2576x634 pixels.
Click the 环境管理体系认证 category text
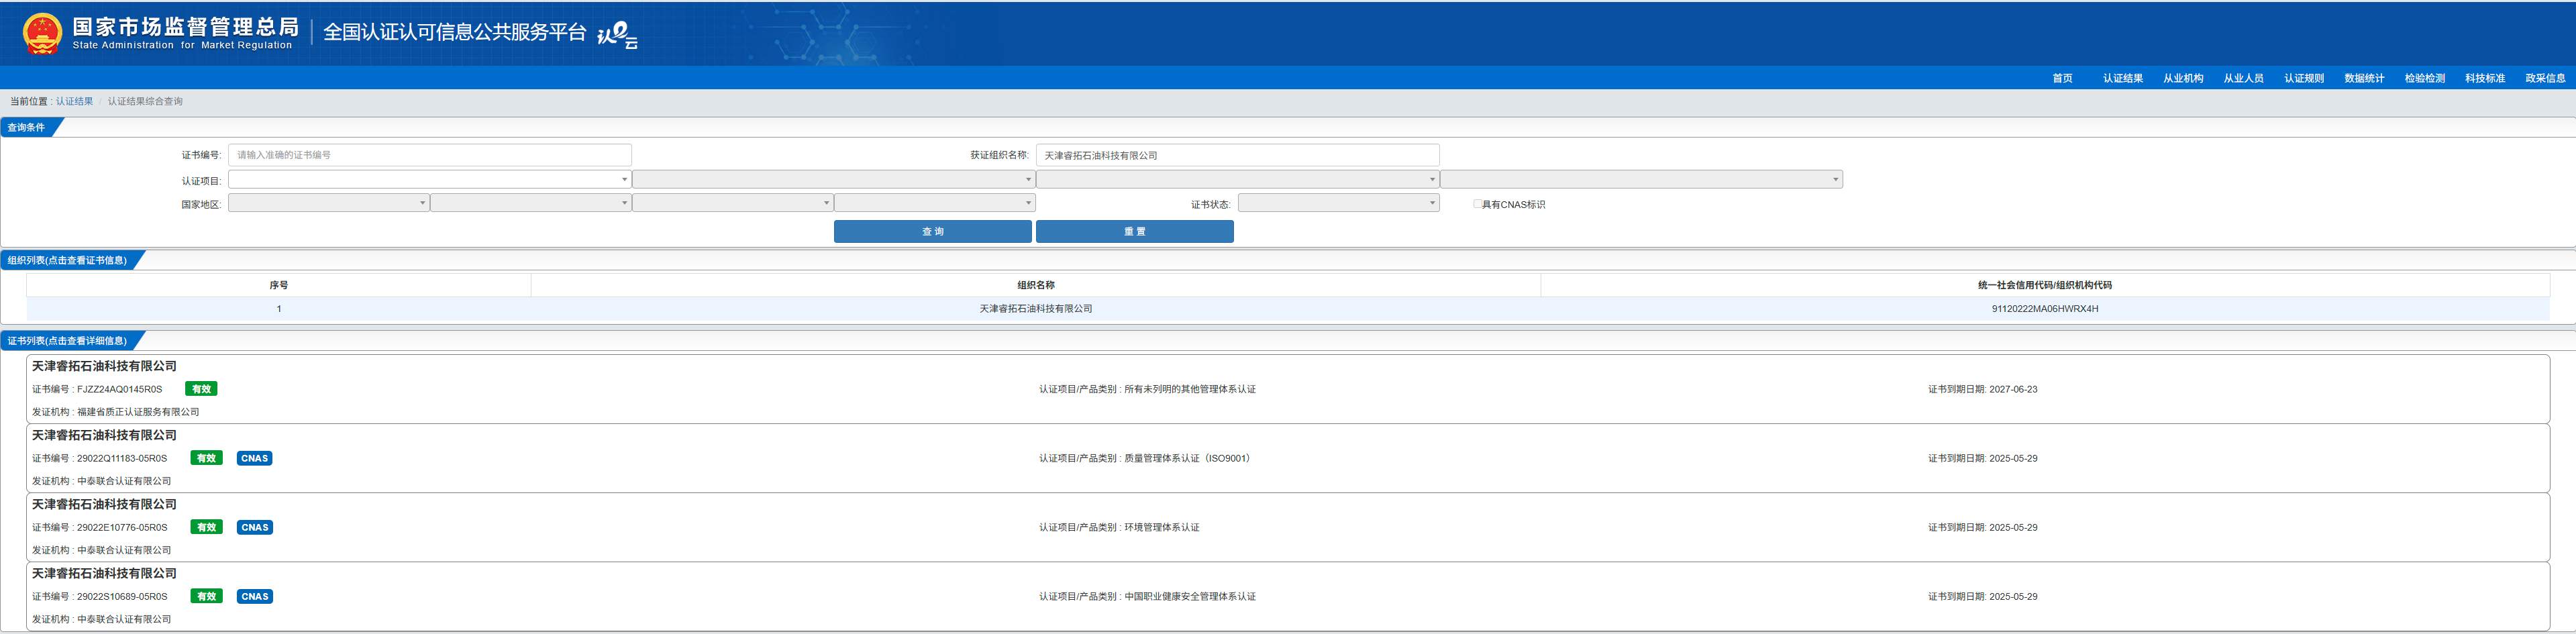1162,527
